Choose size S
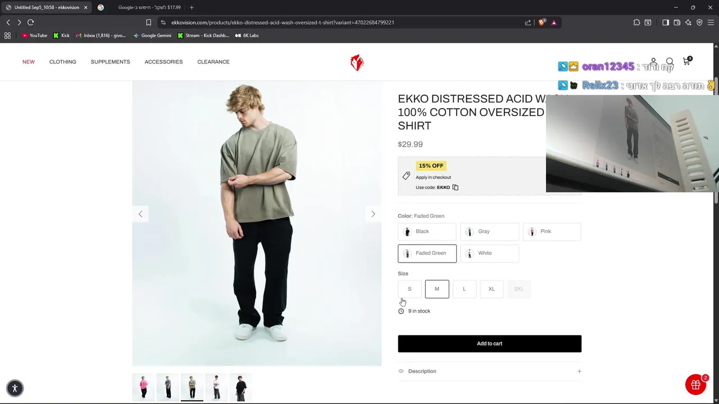This screenshot has height=404, width=719. [409, 289]
